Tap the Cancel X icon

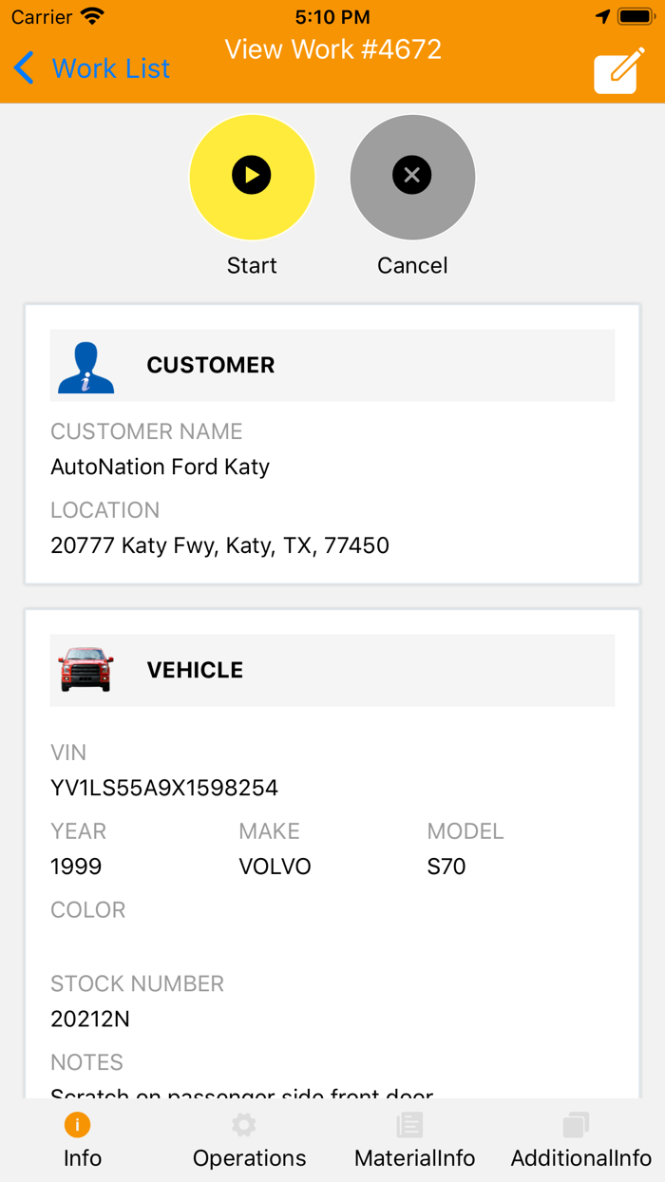(411, 177)
